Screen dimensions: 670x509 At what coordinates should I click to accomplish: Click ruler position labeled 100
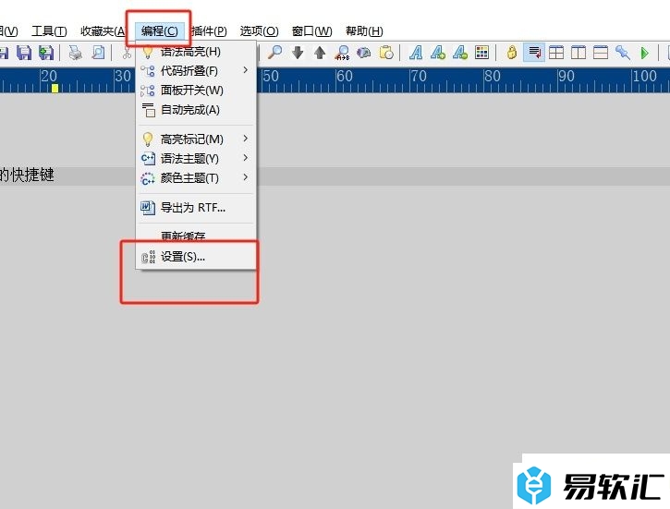pos(644,76)
